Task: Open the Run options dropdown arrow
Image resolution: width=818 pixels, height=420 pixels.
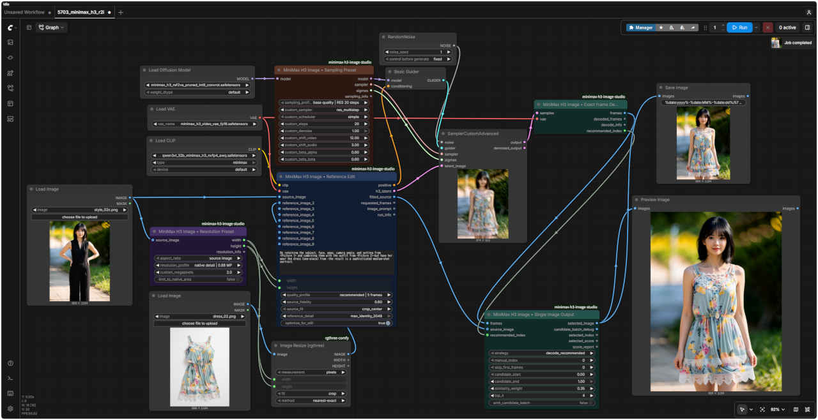Action: tap(757, 27)
